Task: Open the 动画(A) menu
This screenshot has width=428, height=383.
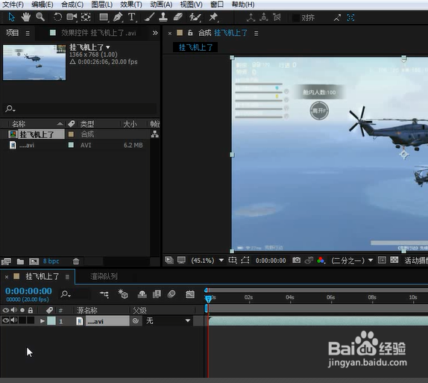Action: pos(161,4)
